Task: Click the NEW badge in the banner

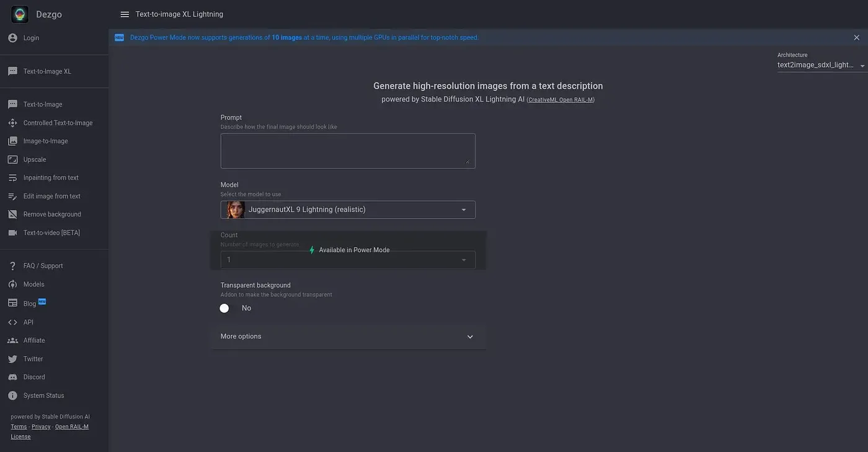Action: pos(119,38)
